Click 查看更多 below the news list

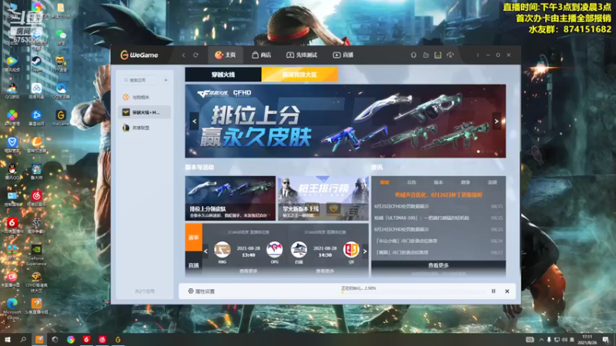click(x=438, y=265)
